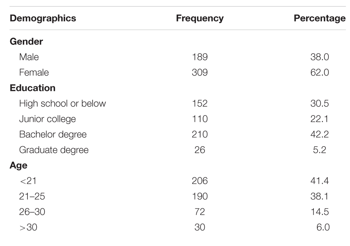Click the Graduate degree label
350x246 pixels.
[x=54, y=150]
